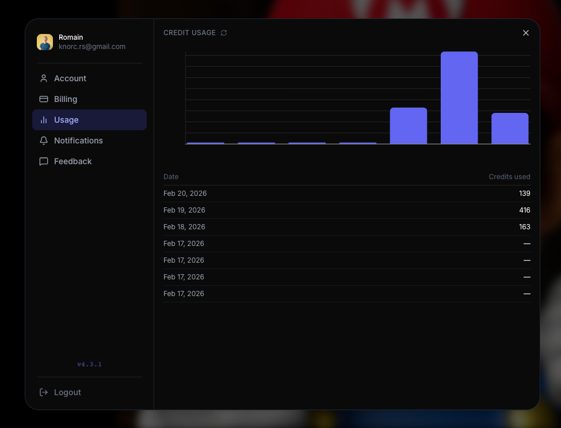561x428 pixels.
Task: Click the Usage bar chart icon
Action: (x=44, y=120)
